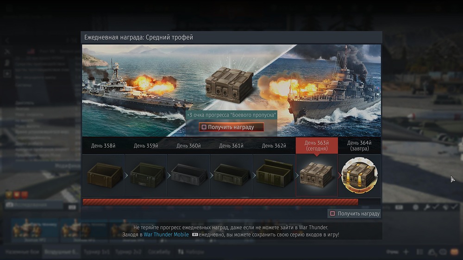This screenshot has width=463, height=260.
Task: Open the War Thunder Mobile link
Action: [x=166, y=235]
